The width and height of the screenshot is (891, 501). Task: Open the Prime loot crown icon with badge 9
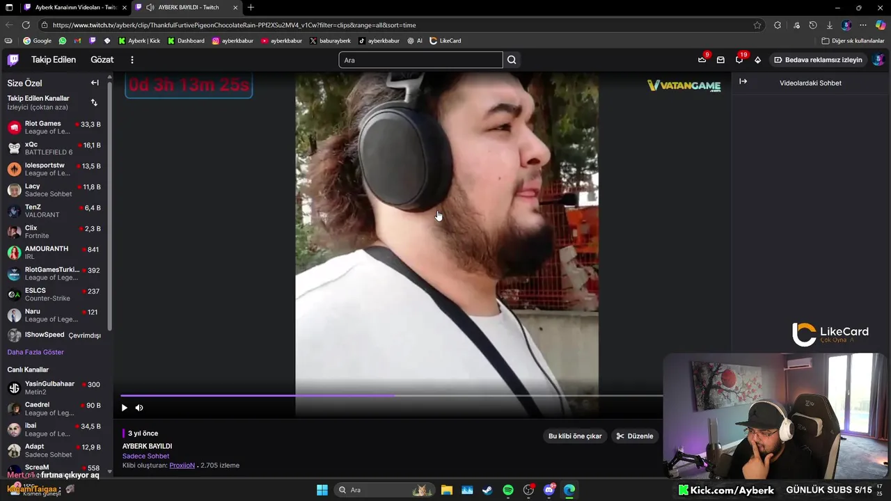click(x=702, y=60)
